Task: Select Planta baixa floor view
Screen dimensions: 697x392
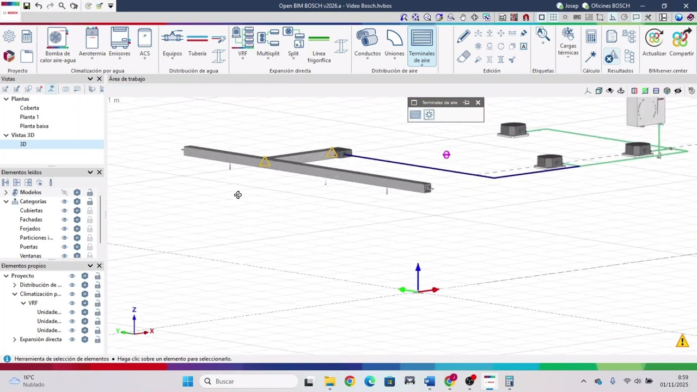Action: (x=34, y=126)
